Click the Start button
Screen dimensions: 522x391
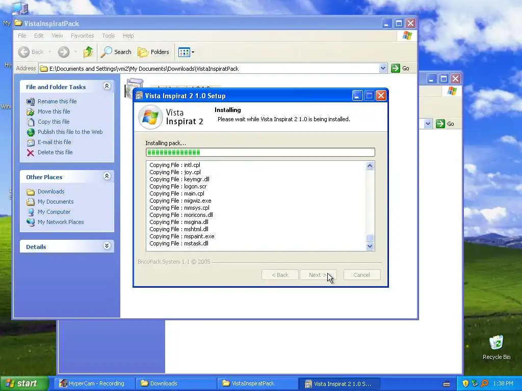tap(24, 383)
